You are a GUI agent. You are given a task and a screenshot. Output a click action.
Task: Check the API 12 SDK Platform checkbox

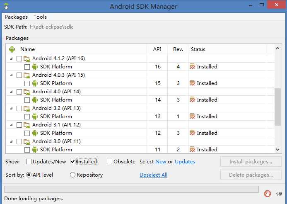coord(27,133)
